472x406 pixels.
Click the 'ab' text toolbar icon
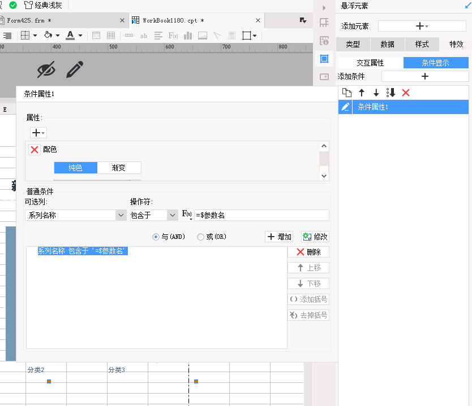click(x=144, y=36)
